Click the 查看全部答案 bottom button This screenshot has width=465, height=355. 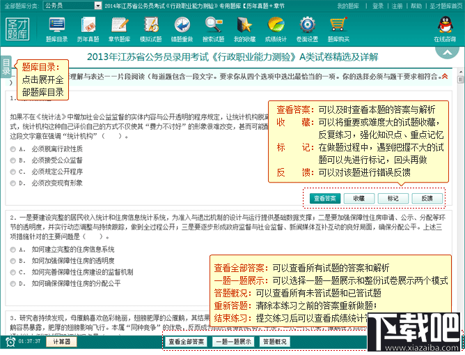187,342
